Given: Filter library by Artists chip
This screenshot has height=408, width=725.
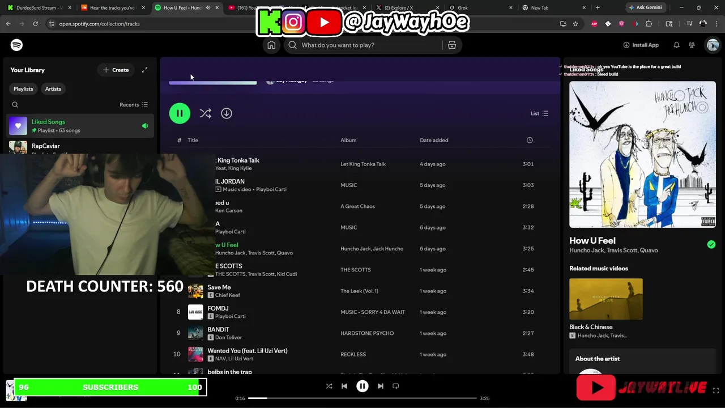Looking at the screenshot, I should tap(53, 89).
